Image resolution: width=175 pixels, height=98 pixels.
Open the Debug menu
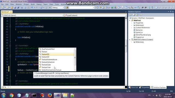click(39, 4)
